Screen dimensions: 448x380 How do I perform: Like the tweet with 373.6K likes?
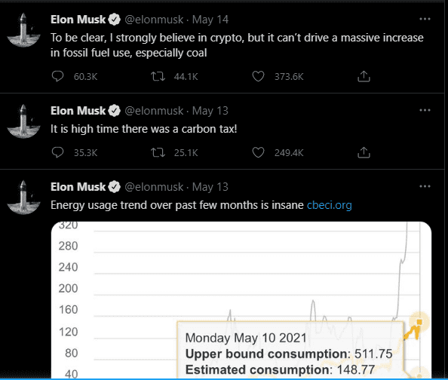(x=258, y=76)
